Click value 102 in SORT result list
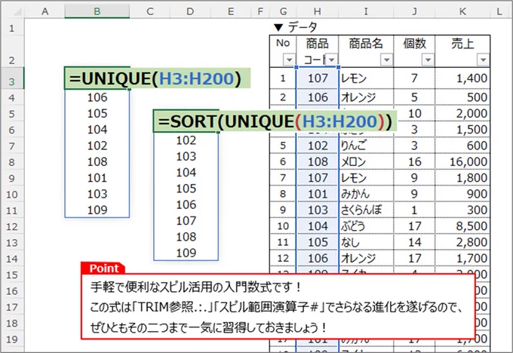 186,140
